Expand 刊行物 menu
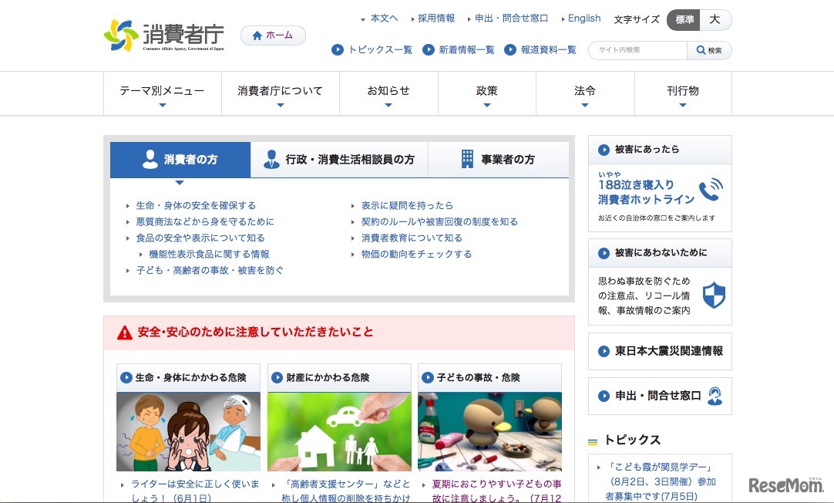 [683, 93]
